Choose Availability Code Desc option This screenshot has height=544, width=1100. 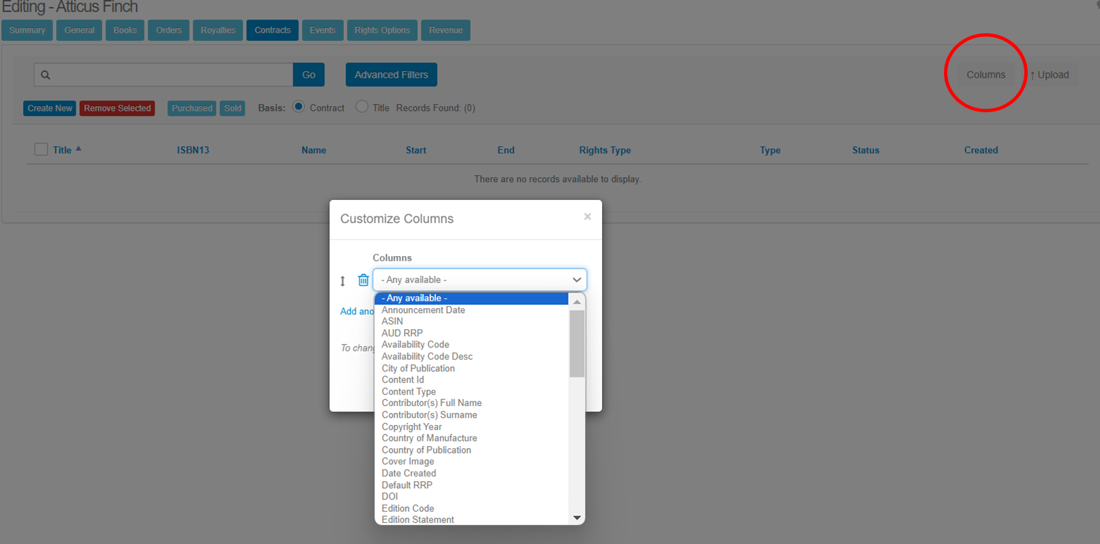tap(472, 357)
